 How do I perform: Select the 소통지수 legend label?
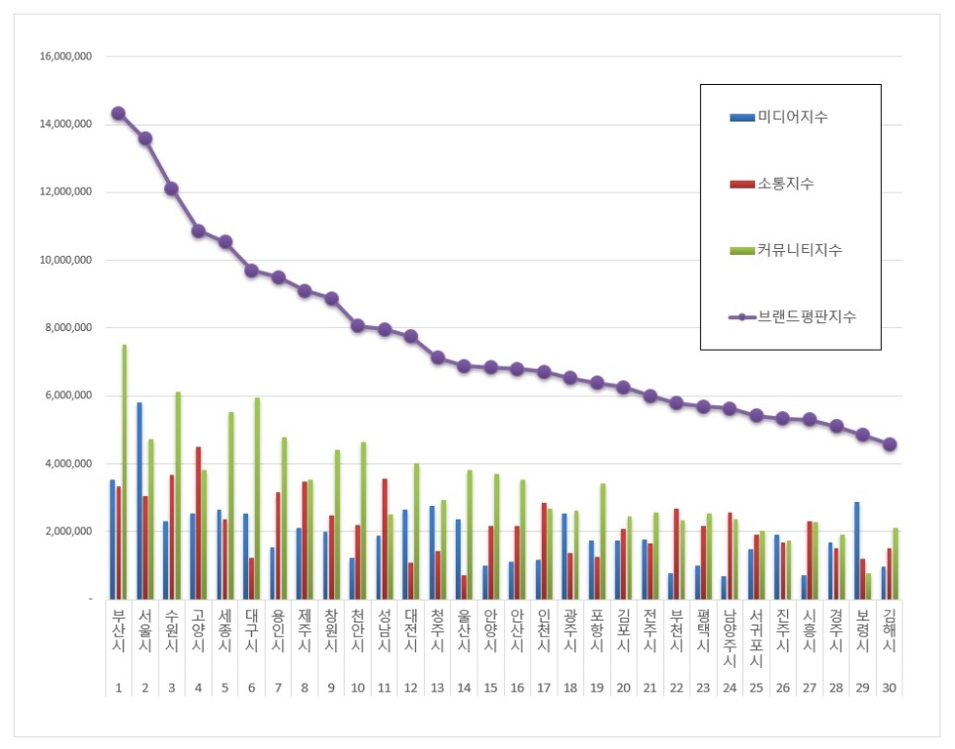click(x=785, y=183)
